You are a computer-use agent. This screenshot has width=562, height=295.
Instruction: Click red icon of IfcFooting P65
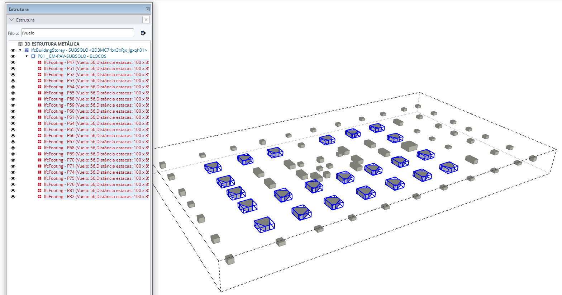[40, 130]
